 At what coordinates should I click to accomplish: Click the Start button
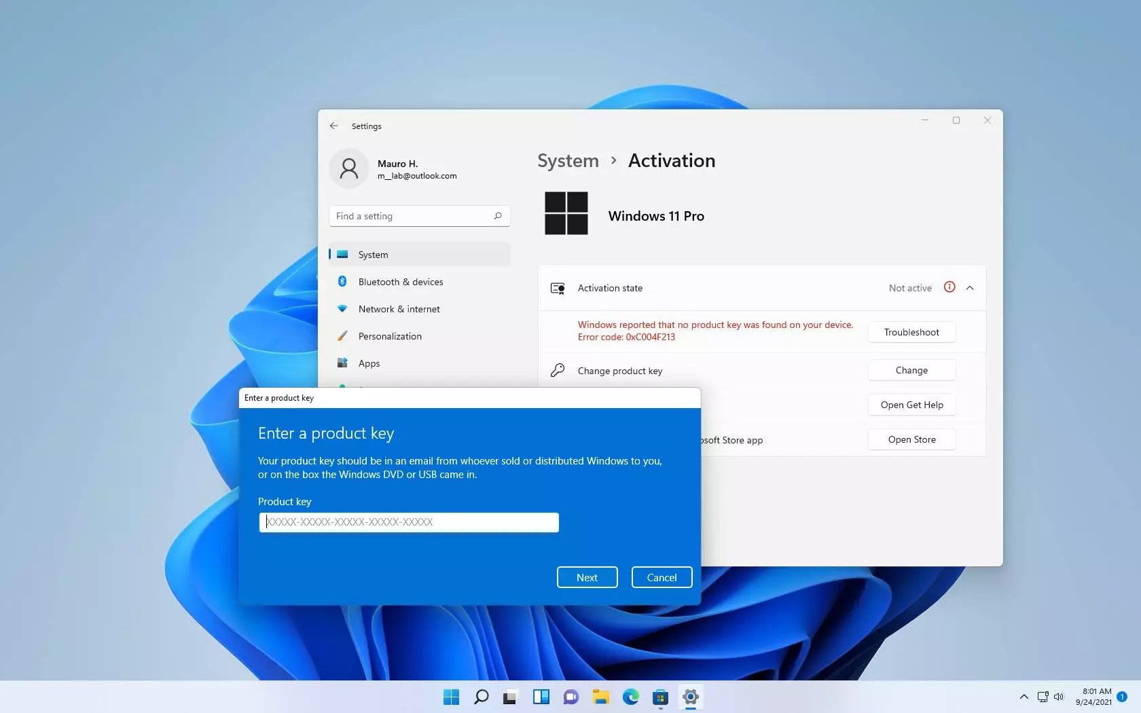[450, 697]
